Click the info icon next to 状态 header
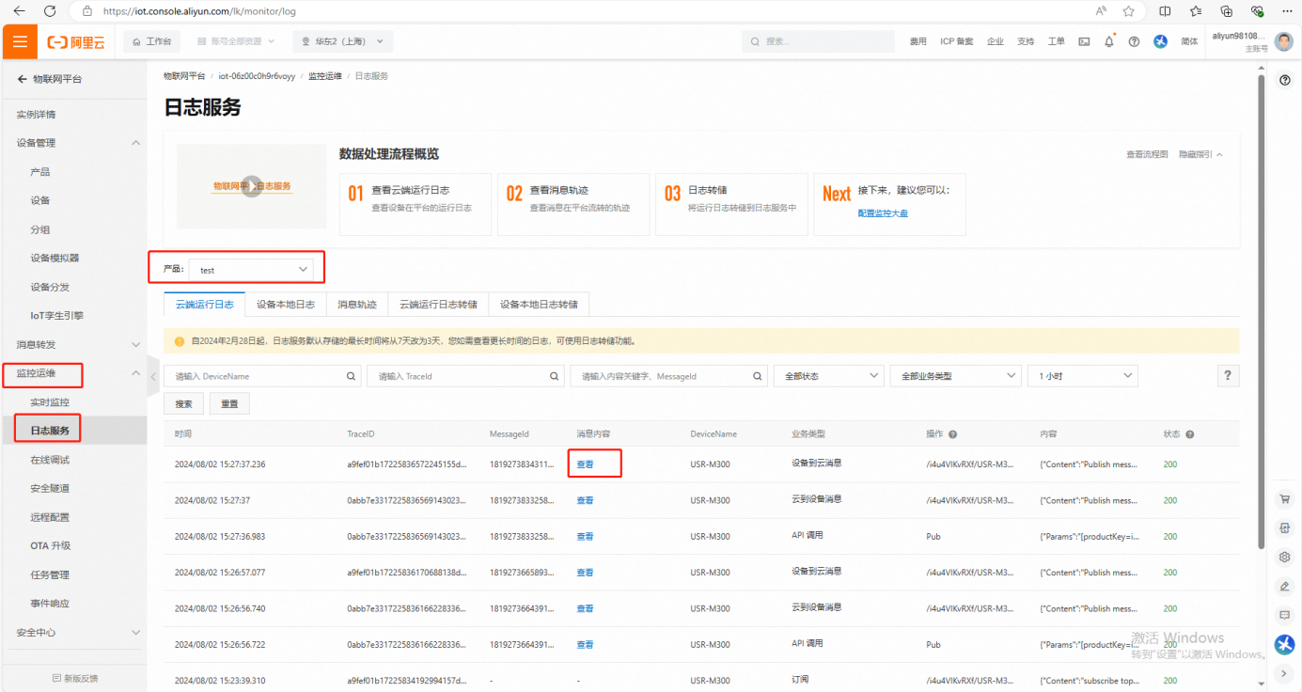The height and width of the screenshot is (692, 1302). tap(1190, 434)
